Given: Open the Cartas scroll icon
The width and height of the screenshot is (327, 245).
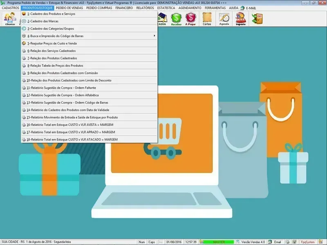Looking at the screenshot, I should pos(207,18).
